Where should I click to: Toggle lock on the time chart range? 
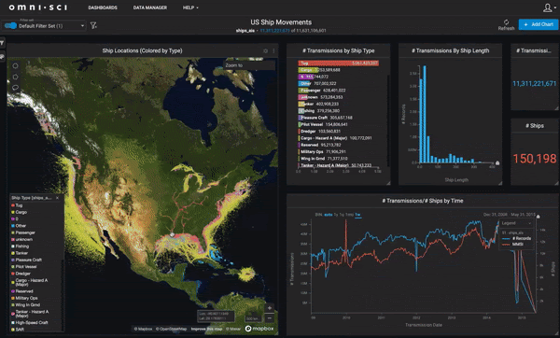pyautogui.click(x=538, y=217)
